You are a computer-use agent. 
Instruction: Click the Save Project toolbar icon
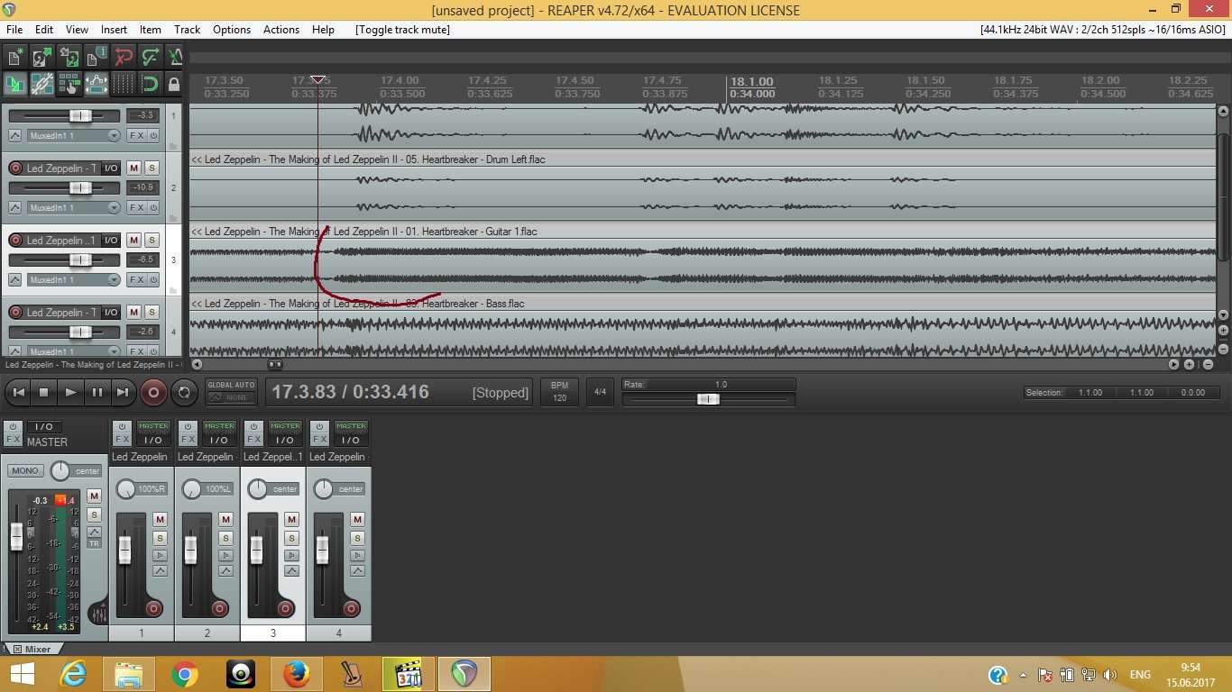[69, 57]
